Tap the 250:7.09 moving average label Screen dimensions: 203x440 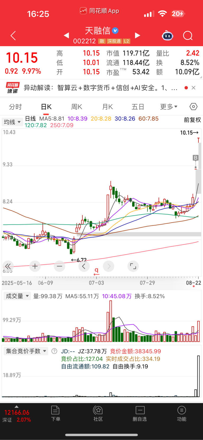[62, 125]
